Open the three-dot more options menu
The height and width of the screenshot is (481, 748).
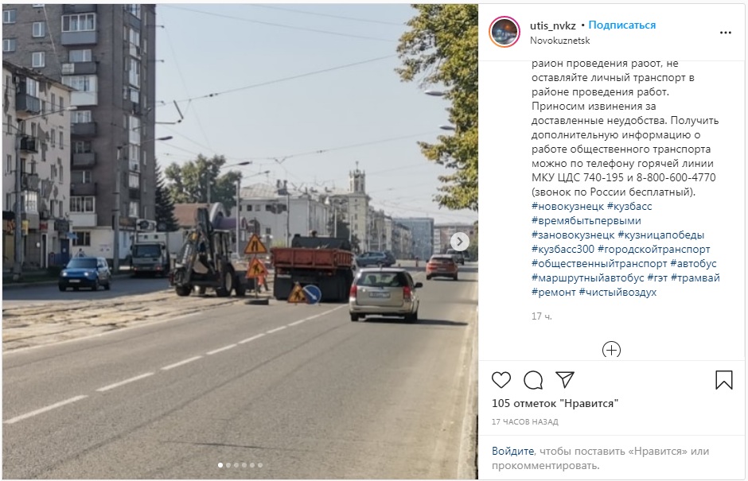tap(726, 33)
